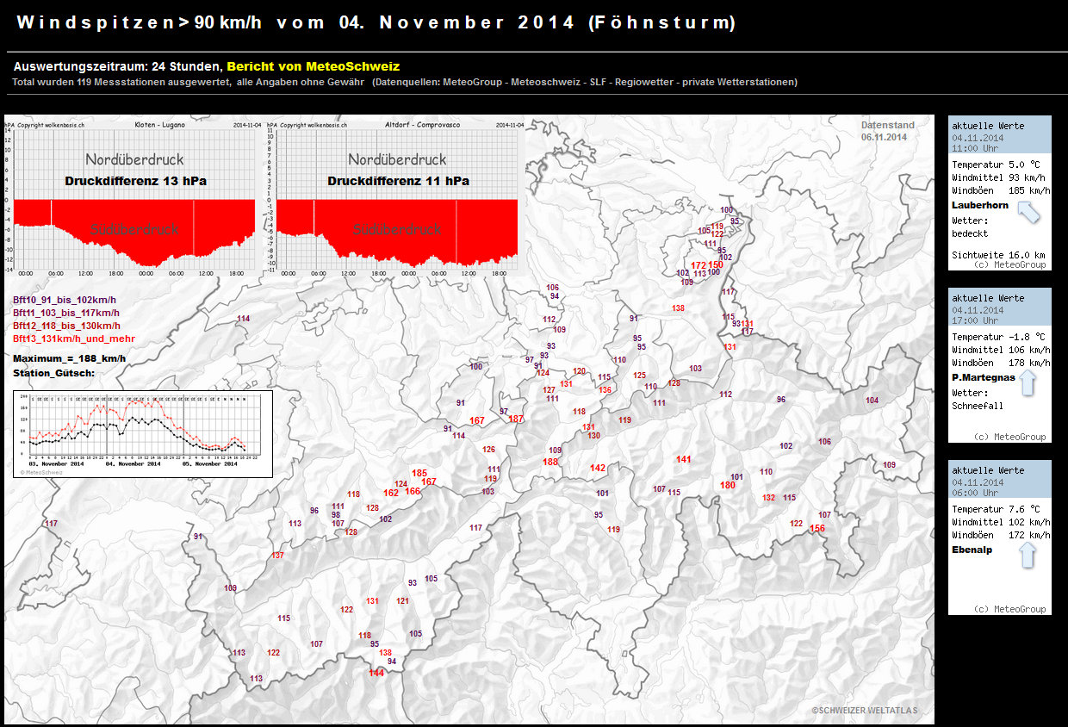
Task: Select the Bft12 118 to 130 km/h legend entry
Action: pos(66,326)
